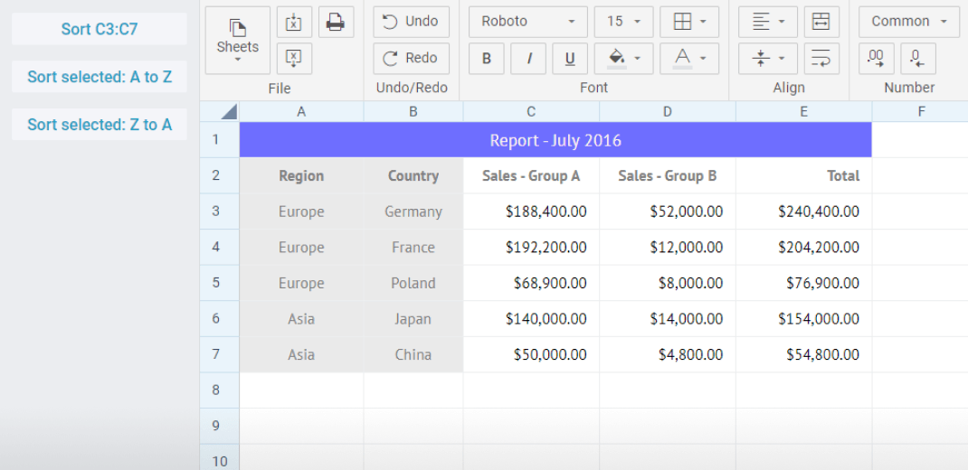Click the Redo button
The width and height of the screenshot is (968, 470).
coord(411,59)
